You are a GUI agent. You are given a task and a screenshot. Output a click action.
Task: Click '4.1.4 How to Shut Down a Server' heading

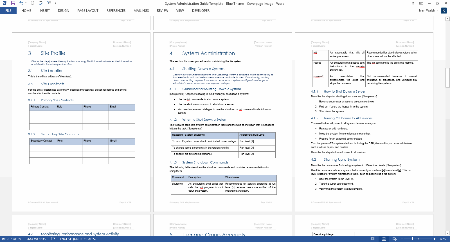pyautogui.click(x=338, y=91)
